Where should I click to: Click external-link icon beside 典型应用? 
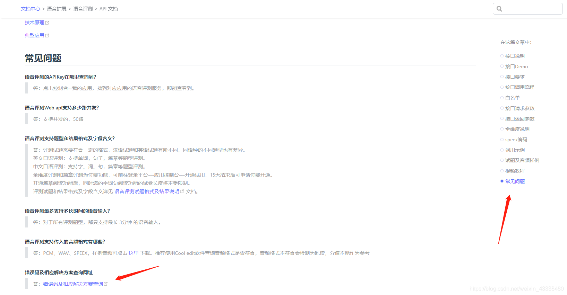pos(47,36)
